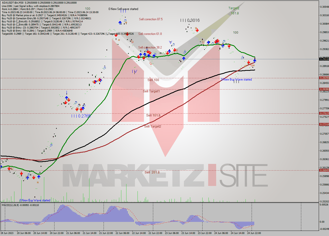The width and height of the screenshot is (329, 236).
Task: Click the '23 Jun 22:00' time label
Action: click(205, 233)
